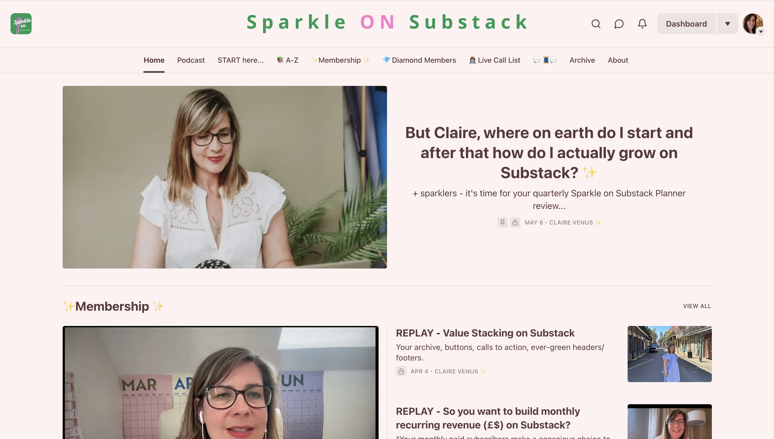The height and width of the screenshot is (439, 774).
Task: Open the thread emoji navigation tab
Action: coord(545,60)
